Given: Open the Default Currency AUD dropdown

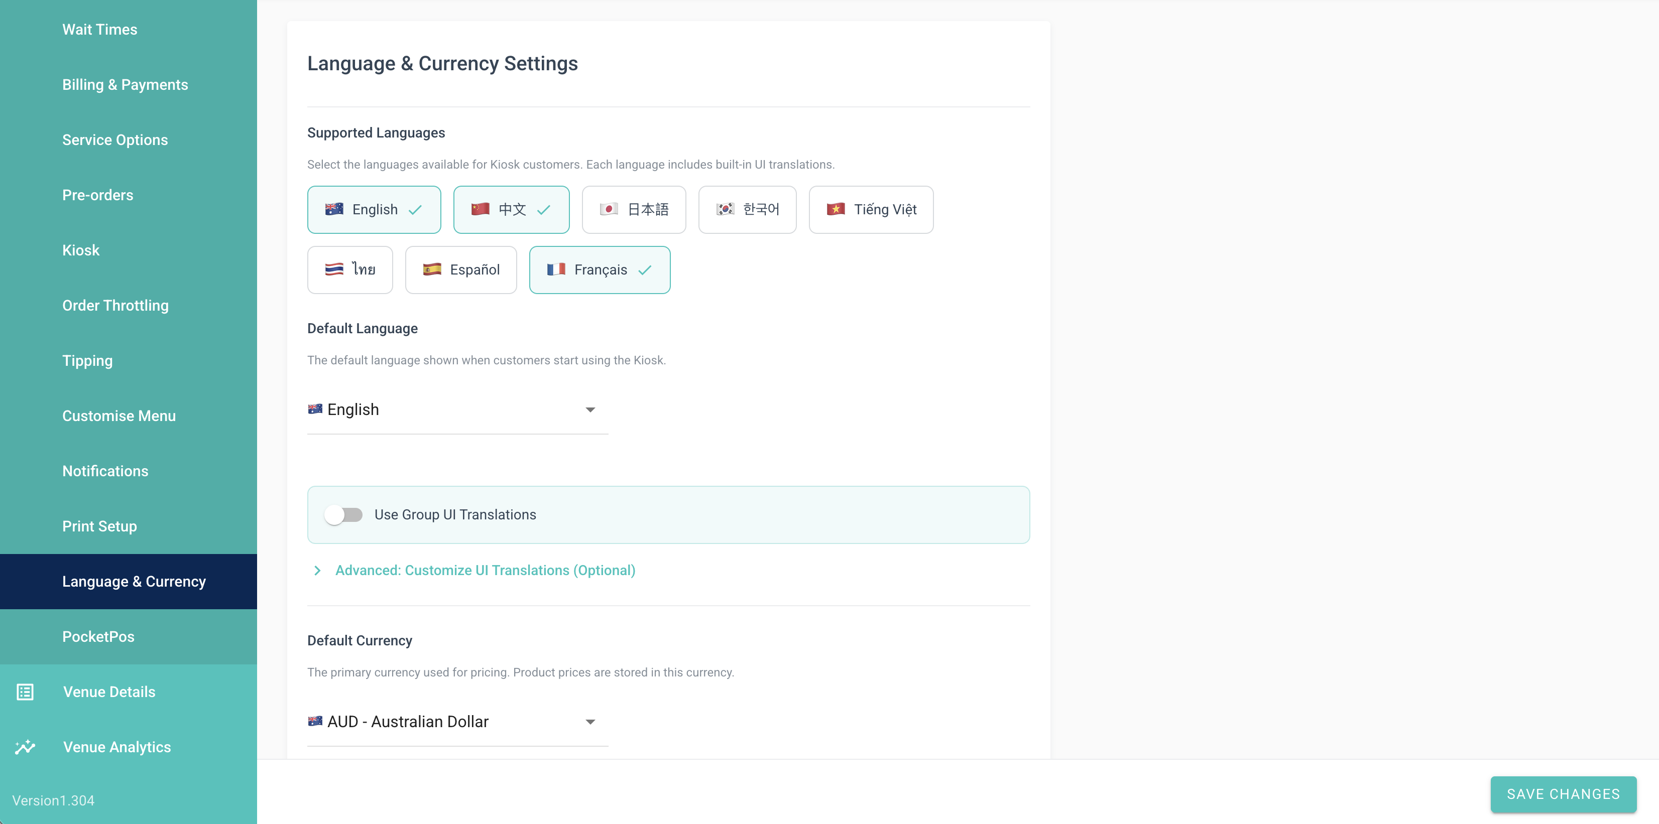Looking at the screenshot, I should coord(457,722).
